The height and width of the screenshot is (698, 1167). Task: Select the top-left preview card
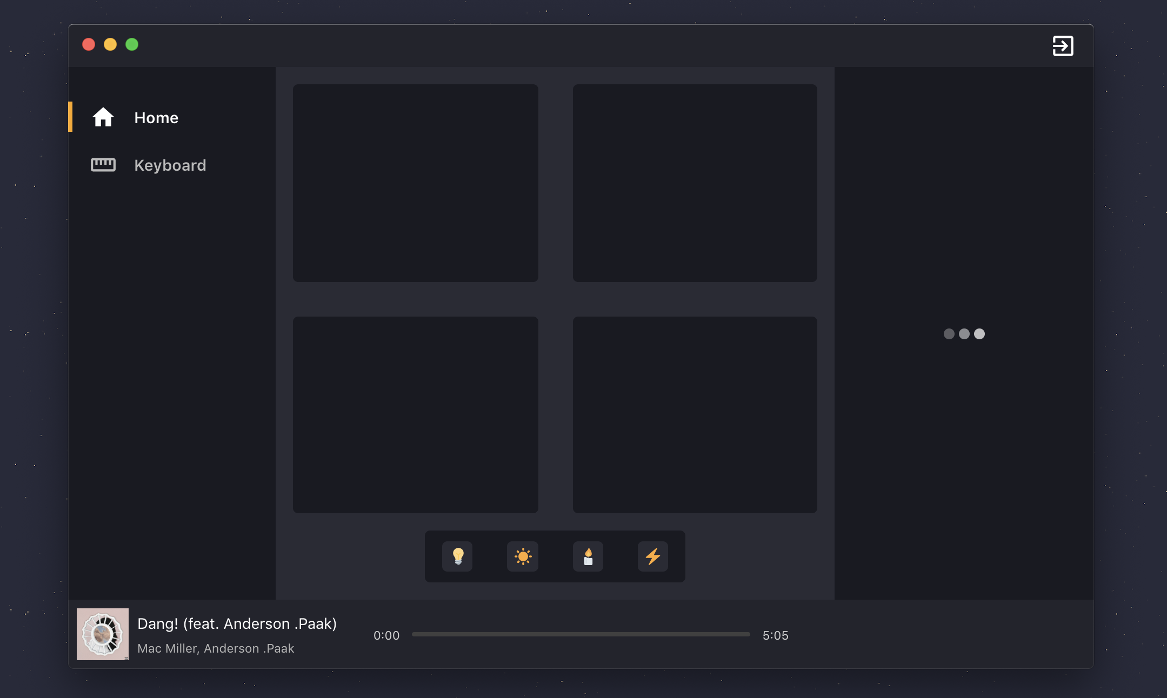click(x=415, y=183)
